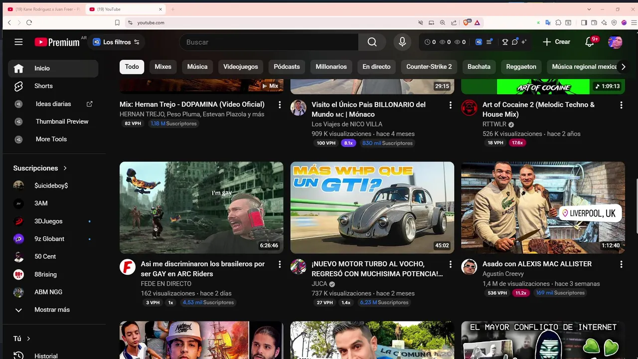The height and width of the screenshot is (359, 638).
Task: Open Ideas diarias tool
Action: coord(53,104)
